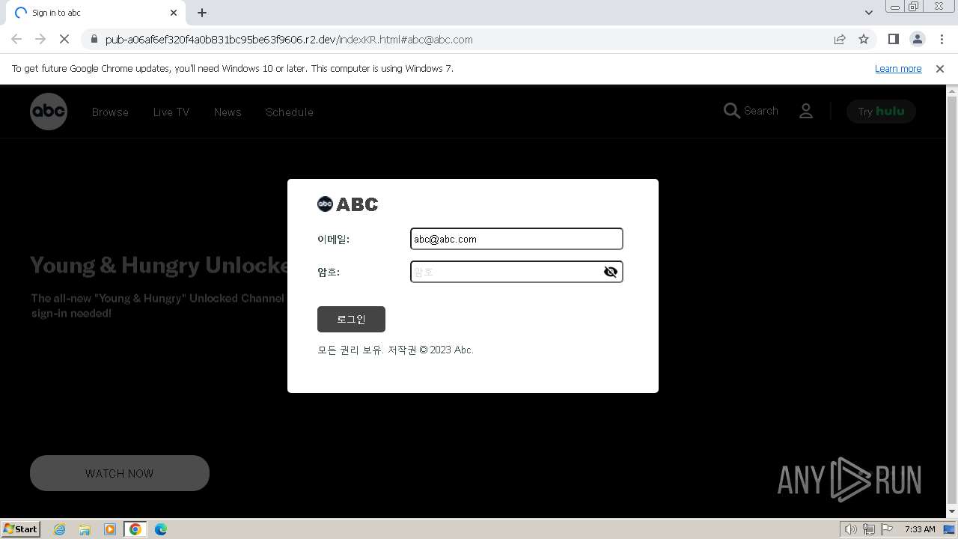Viewport: 958px width, 539px height.
Task: Open the Browse menu item
Action: click(110, 112)
